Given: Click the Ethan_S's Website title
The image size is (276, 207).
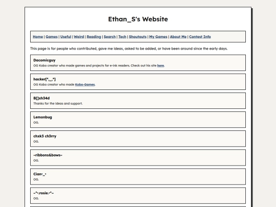Looking at the screenshot, I should tap(138, 19).
